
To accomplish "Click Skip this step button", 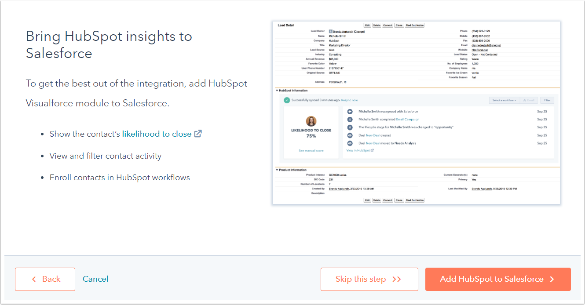I will (x=369, y=279).
